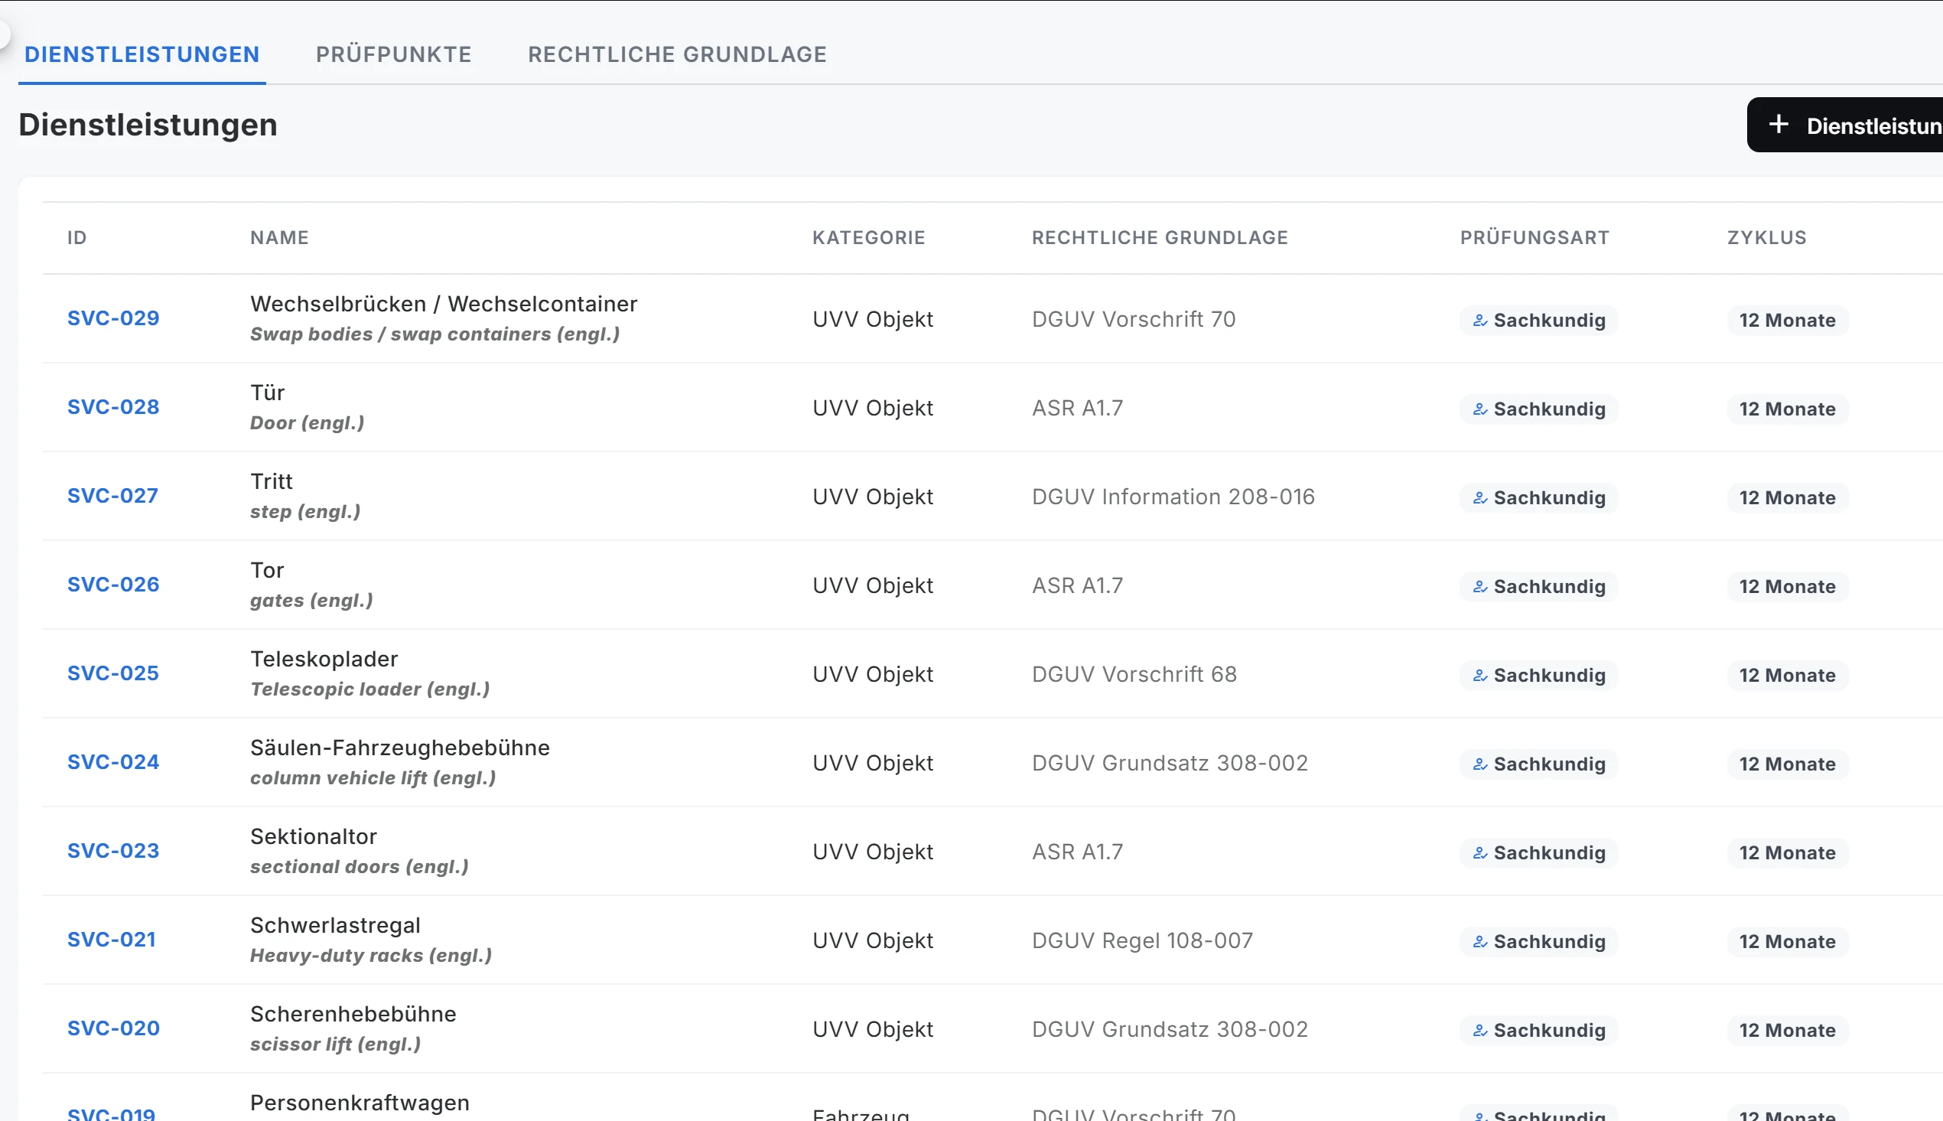Open service SVC-024

tap(113, 762)
